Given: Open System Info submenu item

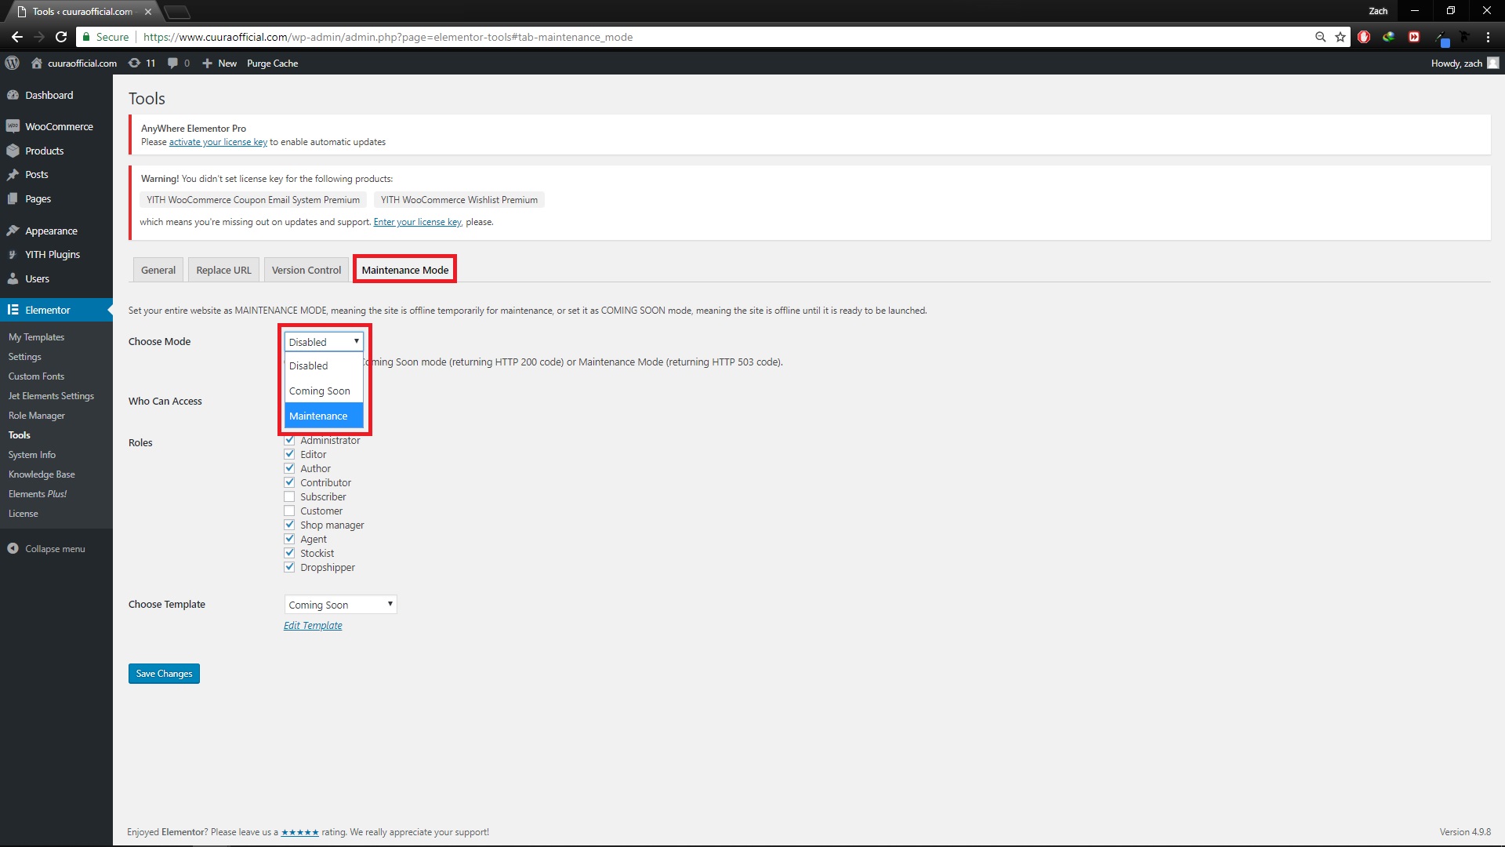Looking at the screenshot, I should pos(32,455).
